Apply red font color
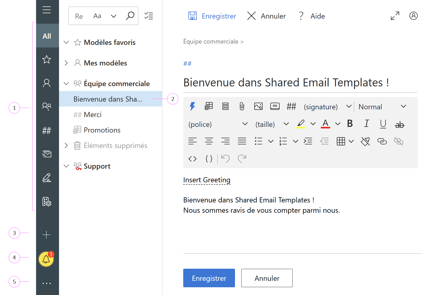The image size is (436, 295). click(325, 124)
